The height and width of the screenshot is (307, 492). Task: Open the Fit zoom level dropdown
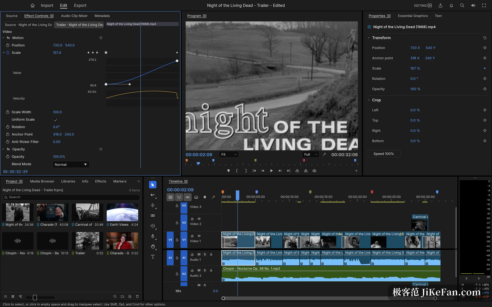(229, 155)
